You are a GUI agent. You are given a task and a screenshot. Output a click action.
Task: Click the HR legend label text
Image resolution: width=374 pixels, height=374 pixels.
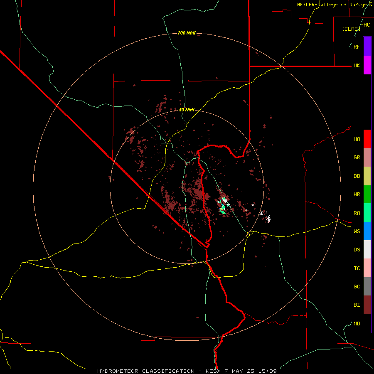pyautogui.click(x=357, y=194)
